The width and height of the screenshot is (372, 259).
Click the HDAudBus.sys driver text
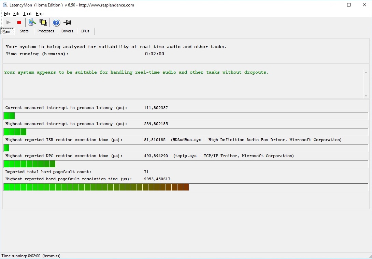coord(256,140)
